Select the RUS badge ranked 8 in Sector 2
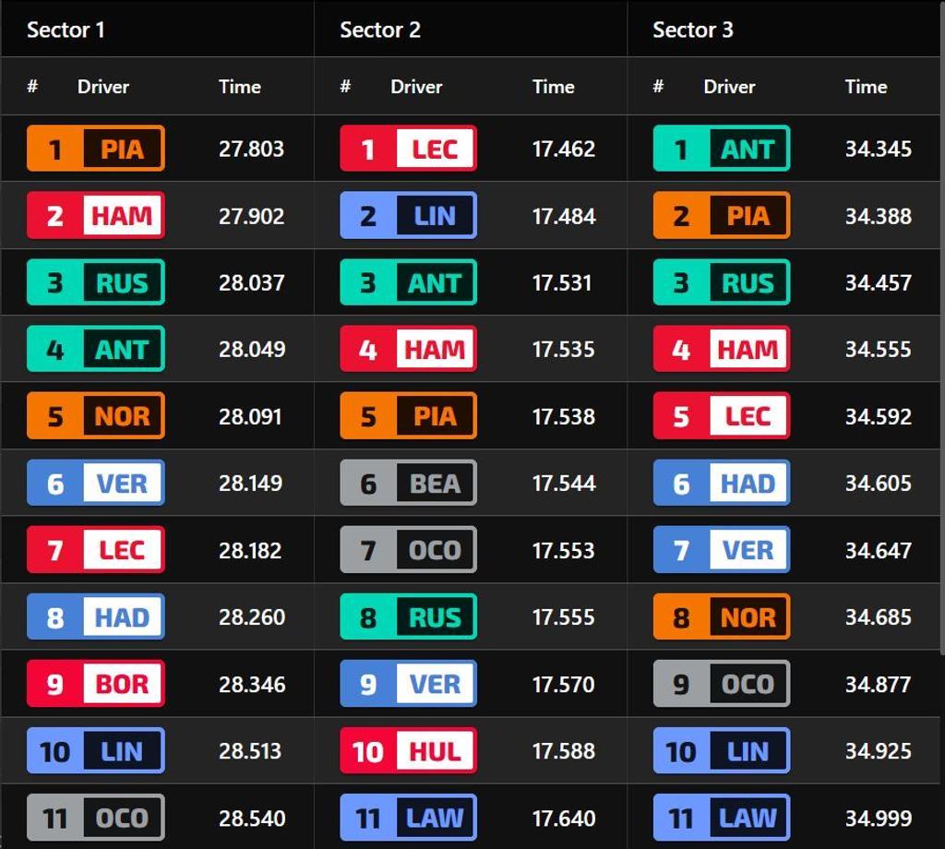 (x=409, y=616)
